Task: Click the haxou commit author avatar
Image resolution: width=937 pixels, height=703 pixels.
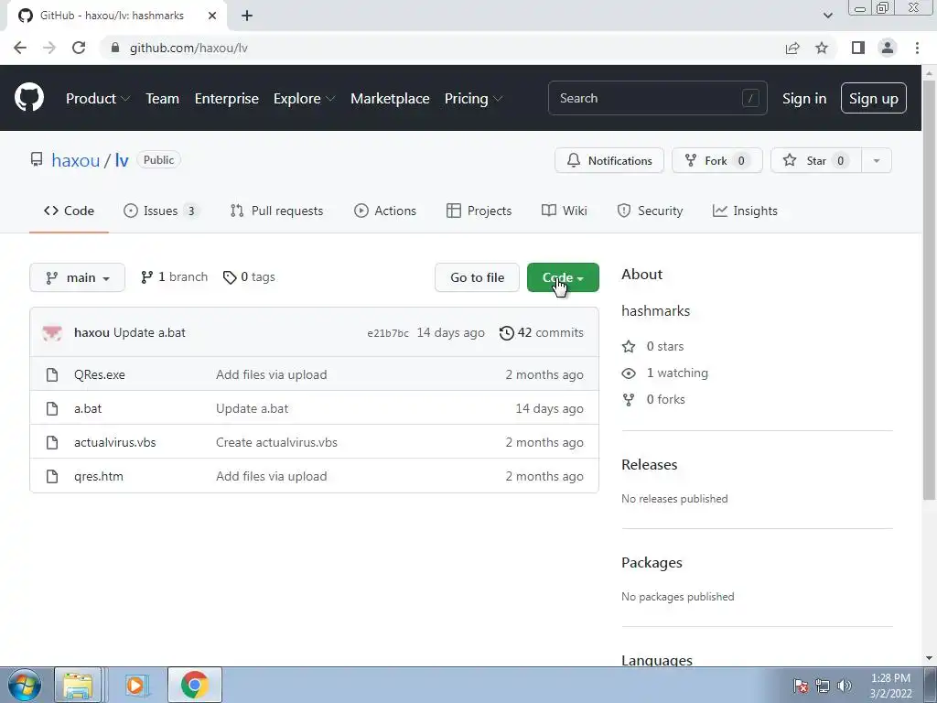Action: (52, 333)
